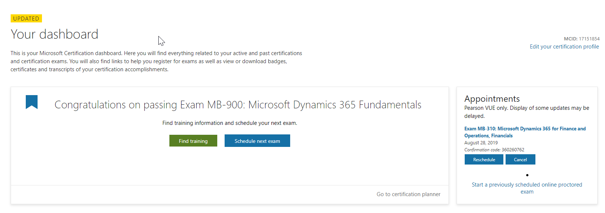Click the Appointments panel heading

(492, 99)
